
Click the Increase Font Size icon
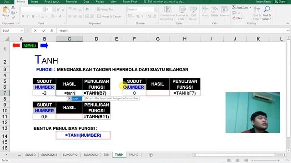pos(58,10)
